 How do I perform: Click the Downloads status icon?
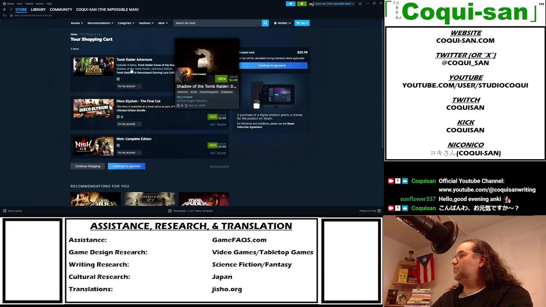(170, 211)
